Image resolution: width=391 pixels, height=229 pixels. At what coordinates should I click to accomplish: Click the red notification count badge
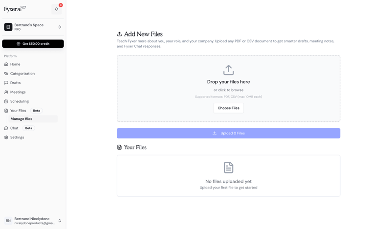pos(61,5)
